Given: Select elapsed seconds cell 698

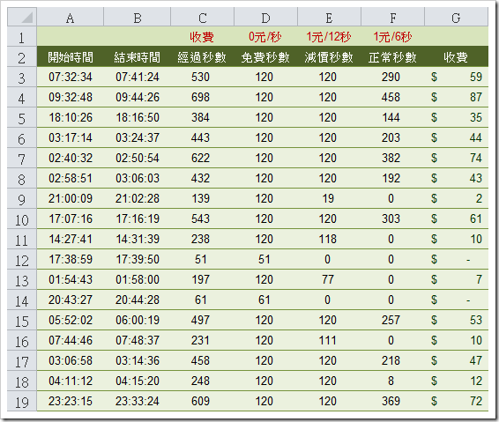Looking at the screenshot, I should click(203, 97).
